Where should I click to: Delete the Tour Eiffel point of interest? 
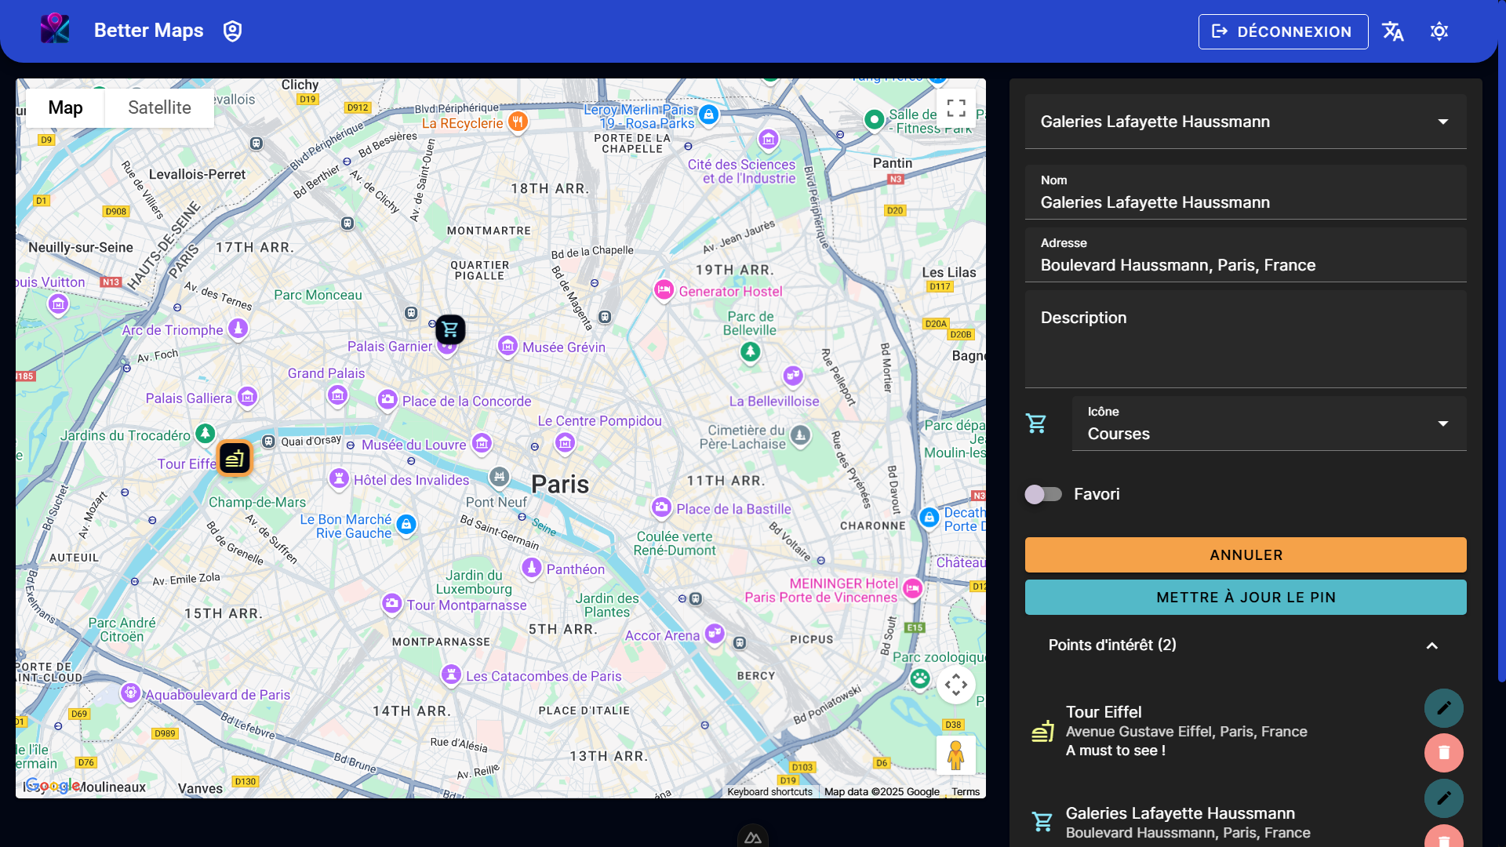point(1443,753)
